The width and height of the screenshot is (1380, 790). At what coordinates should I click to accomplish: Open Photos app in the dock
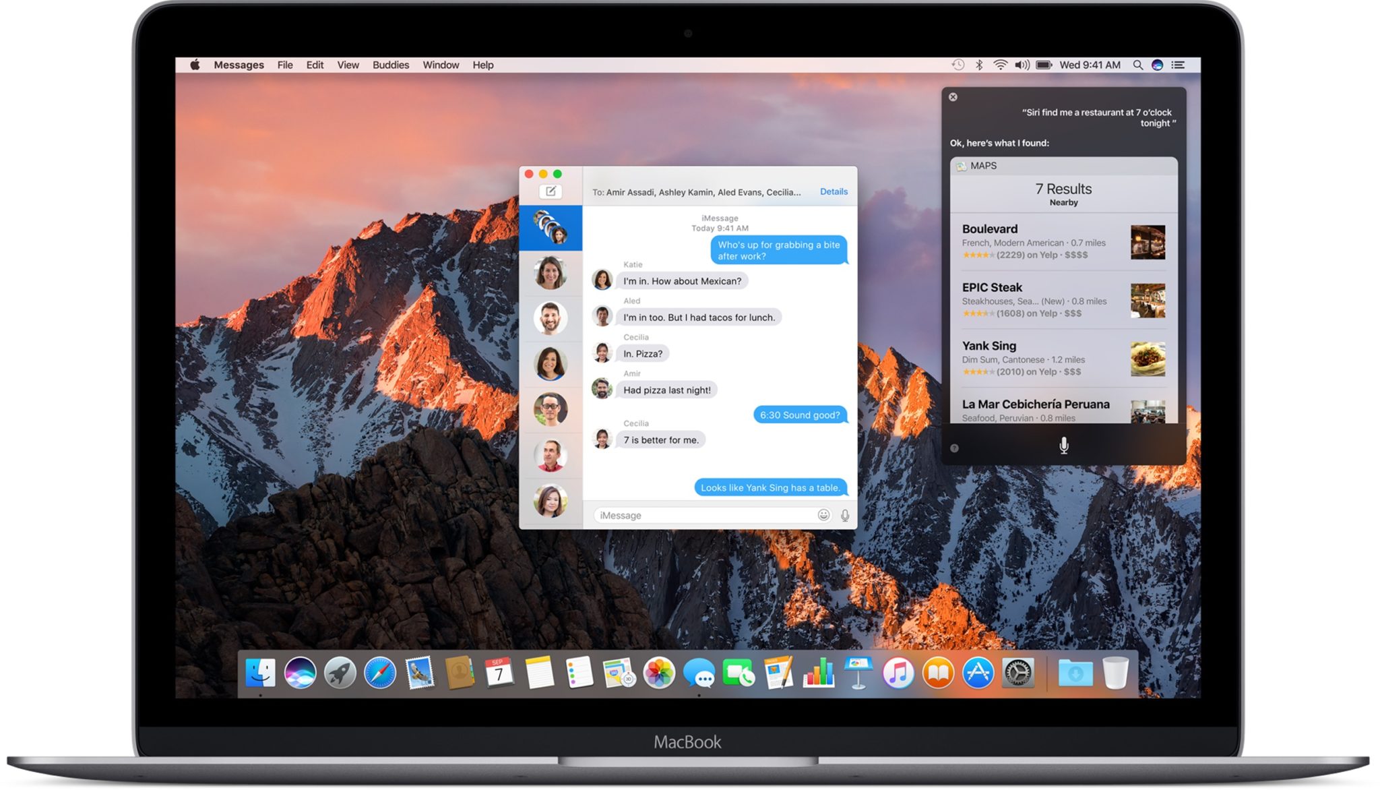pos(658,673)
